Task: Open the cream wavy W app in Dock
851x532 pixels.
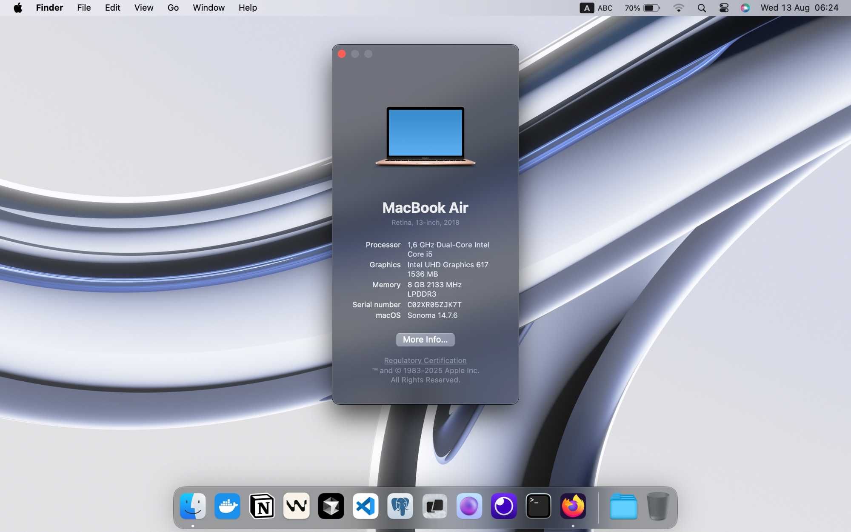Action: (x=297, y=506)
